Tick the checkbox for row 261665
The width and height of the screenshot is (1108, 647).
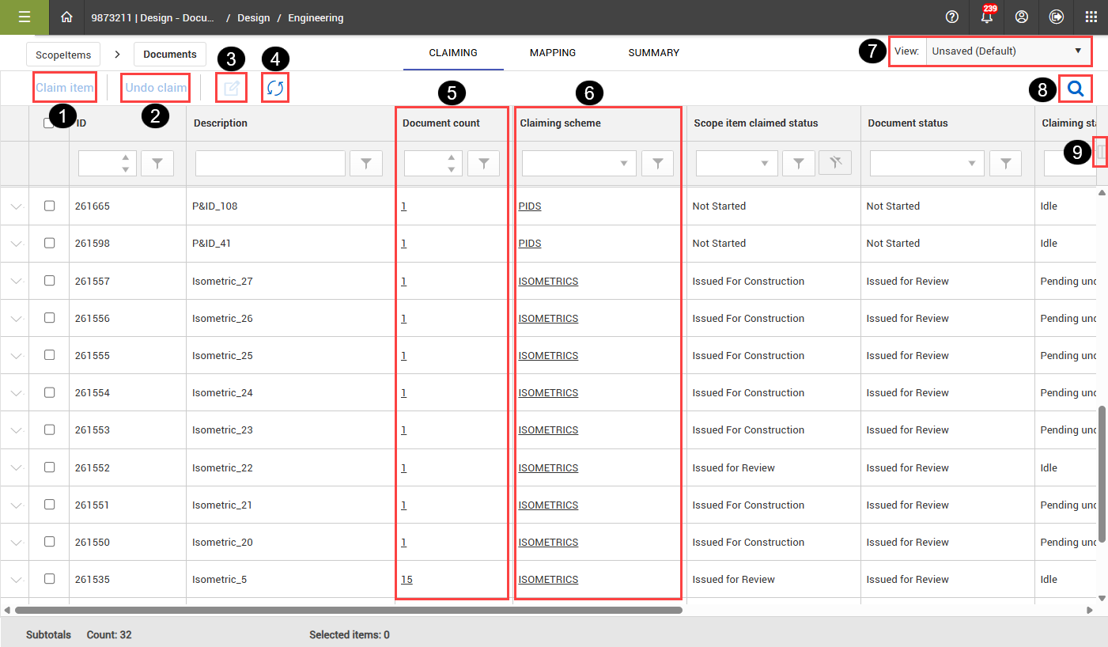[50, 206]
